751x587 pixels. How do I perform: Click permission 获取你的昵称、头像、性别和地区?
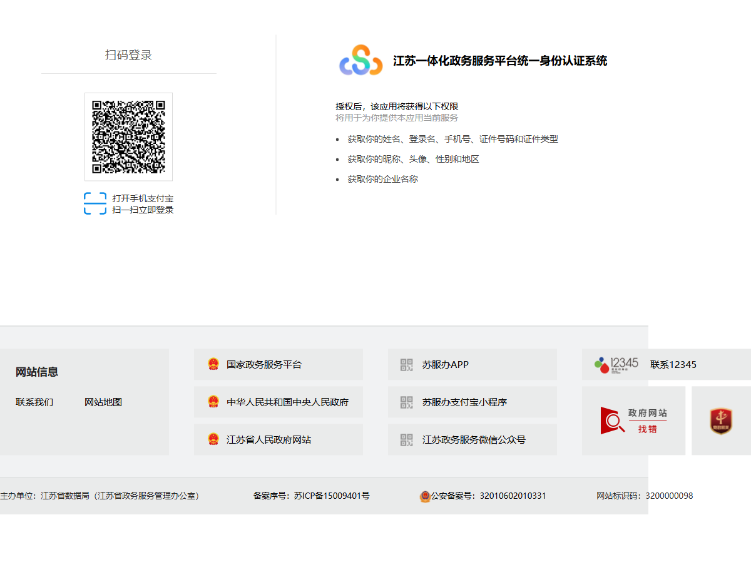click(x=414, y=159)
